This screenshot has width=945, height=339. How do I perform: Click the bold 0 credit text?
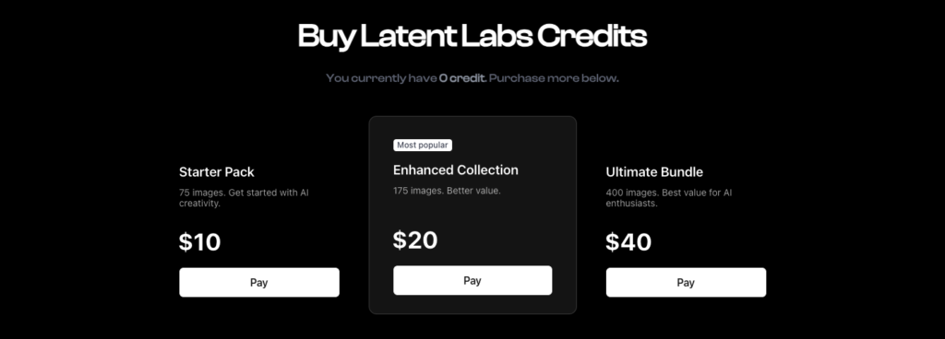point(463,78)
